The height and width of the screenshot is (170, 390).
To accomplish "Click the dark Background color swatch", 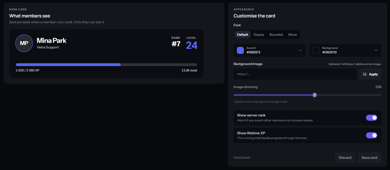I will [316, 50].
